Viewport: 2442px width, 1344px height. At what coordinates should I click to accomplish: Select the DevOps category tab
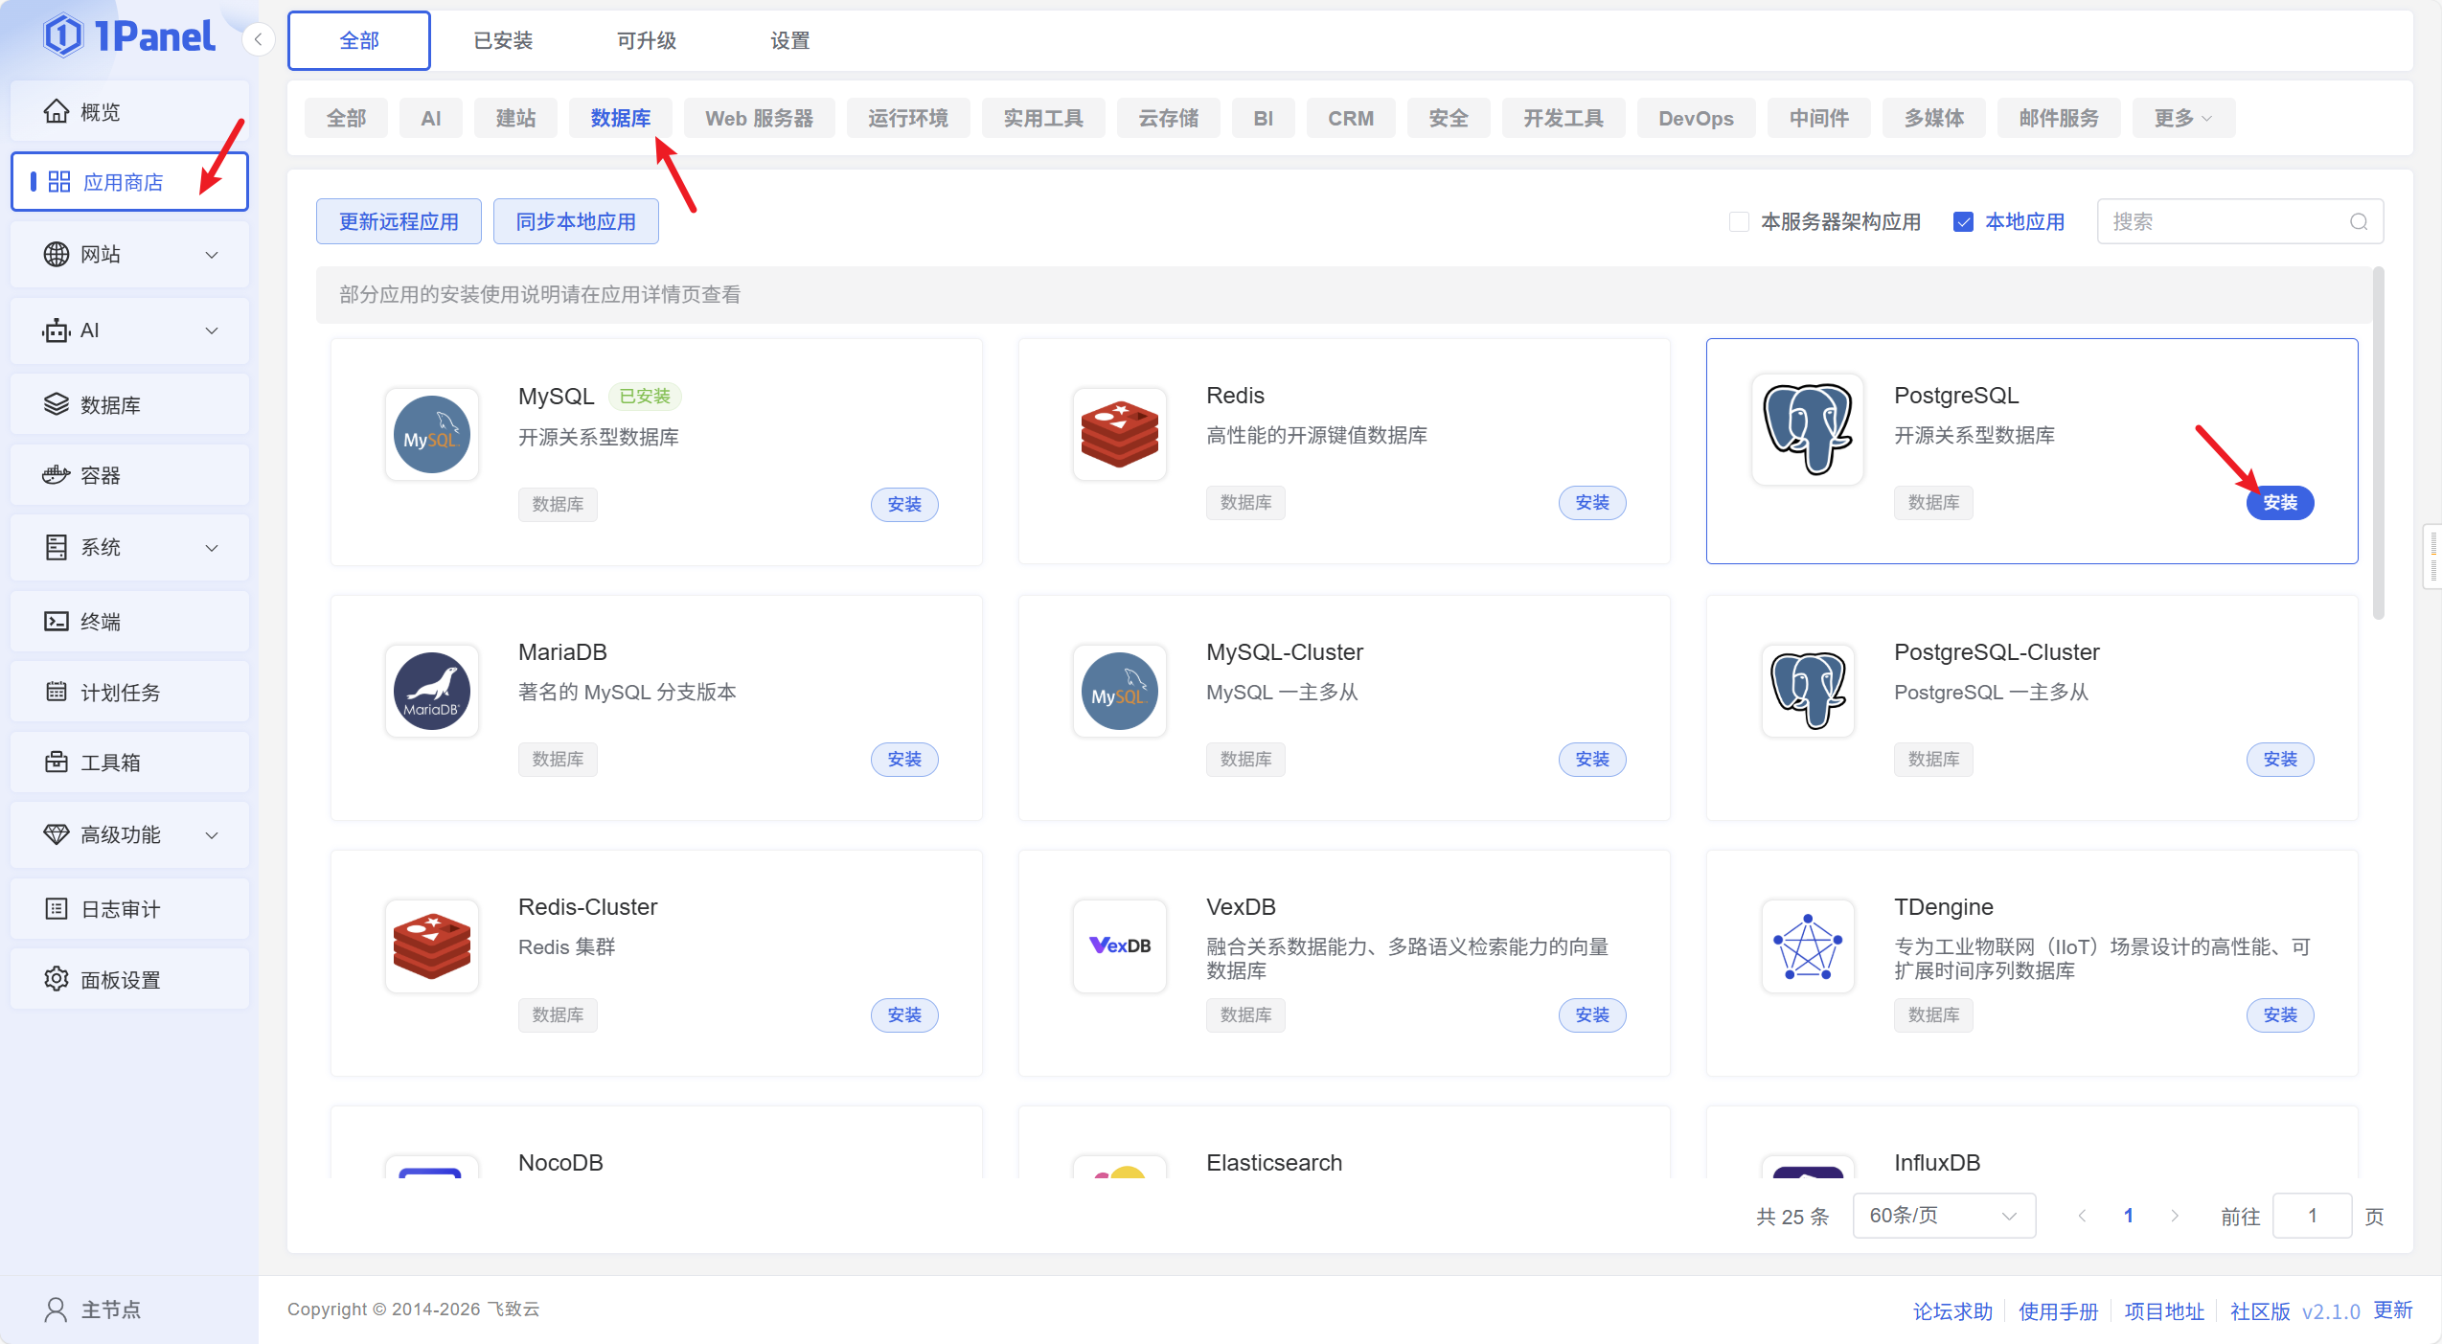coord(1696,118)
